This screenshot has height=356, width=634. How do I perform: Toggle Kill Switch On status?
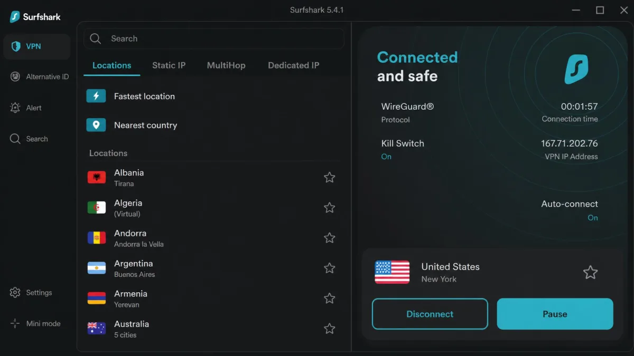coord(386,157)
